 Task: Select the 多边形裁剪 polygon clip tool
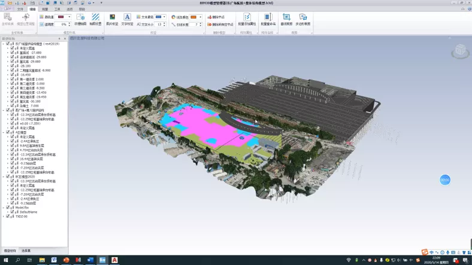click(303, 19)
